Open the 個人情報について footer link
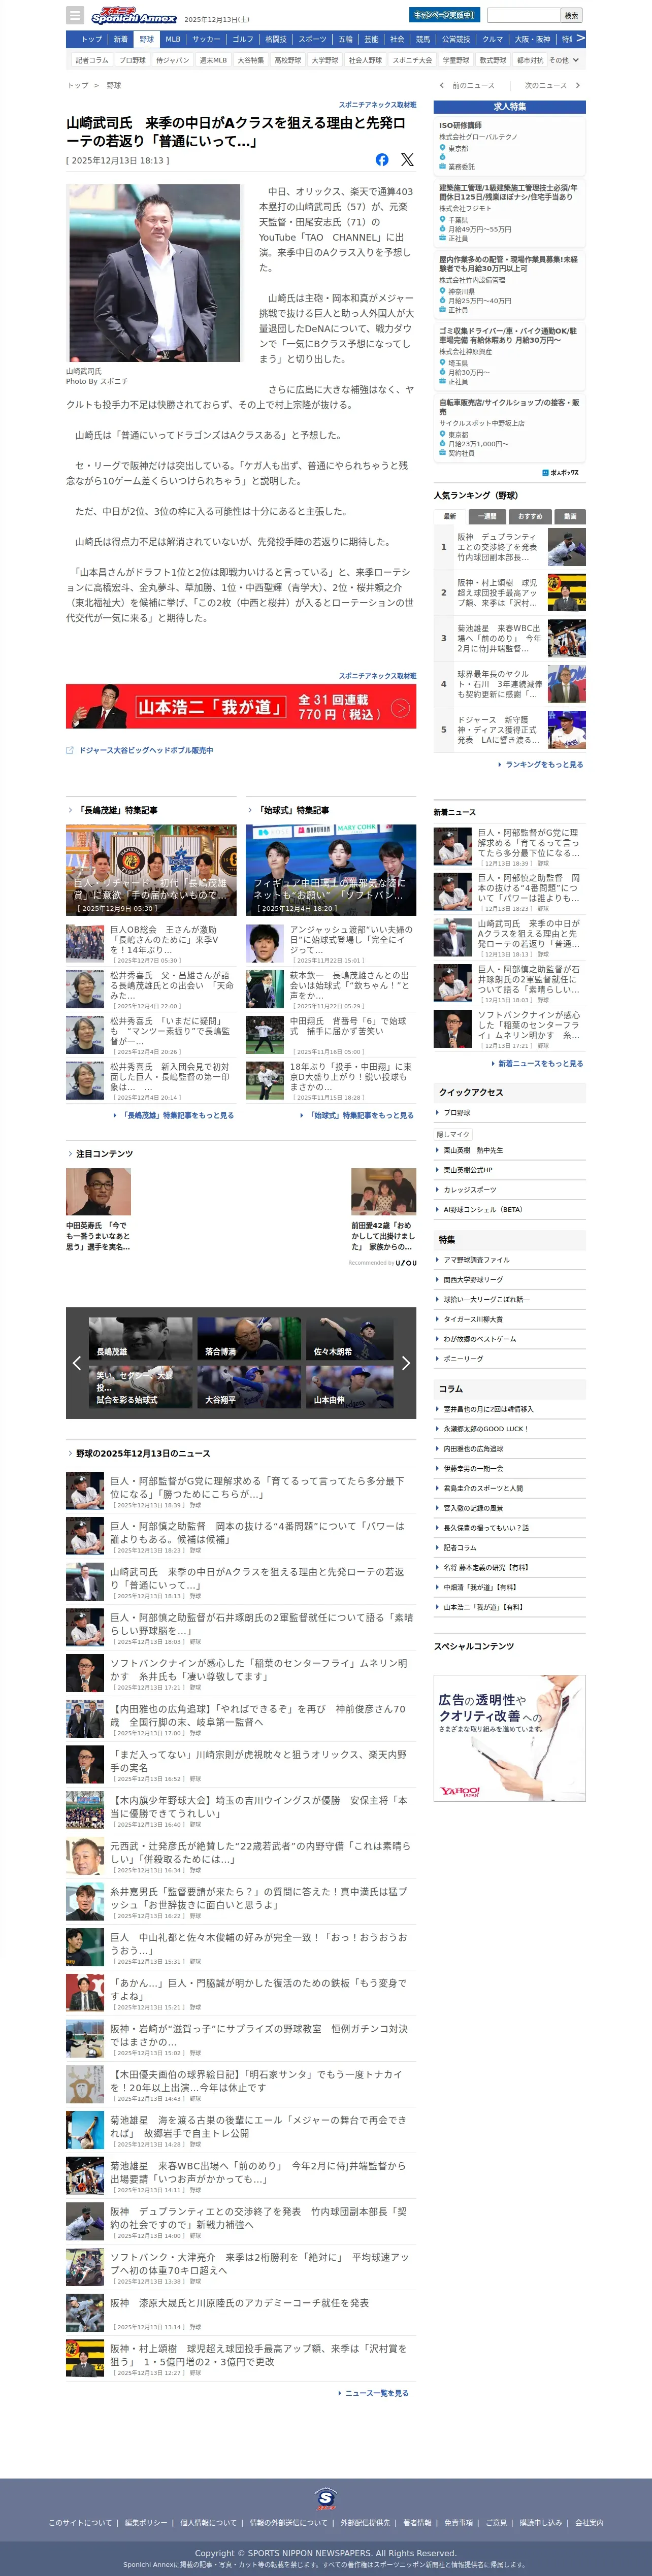652x2576 pixels. click(209, 2523)
